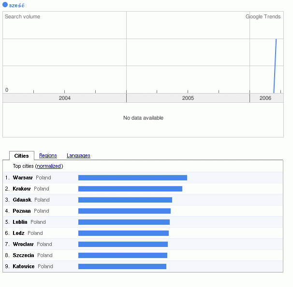Click the sześć search term label
Viewport: 293px width, 287px height.
[x=17, y=5]
